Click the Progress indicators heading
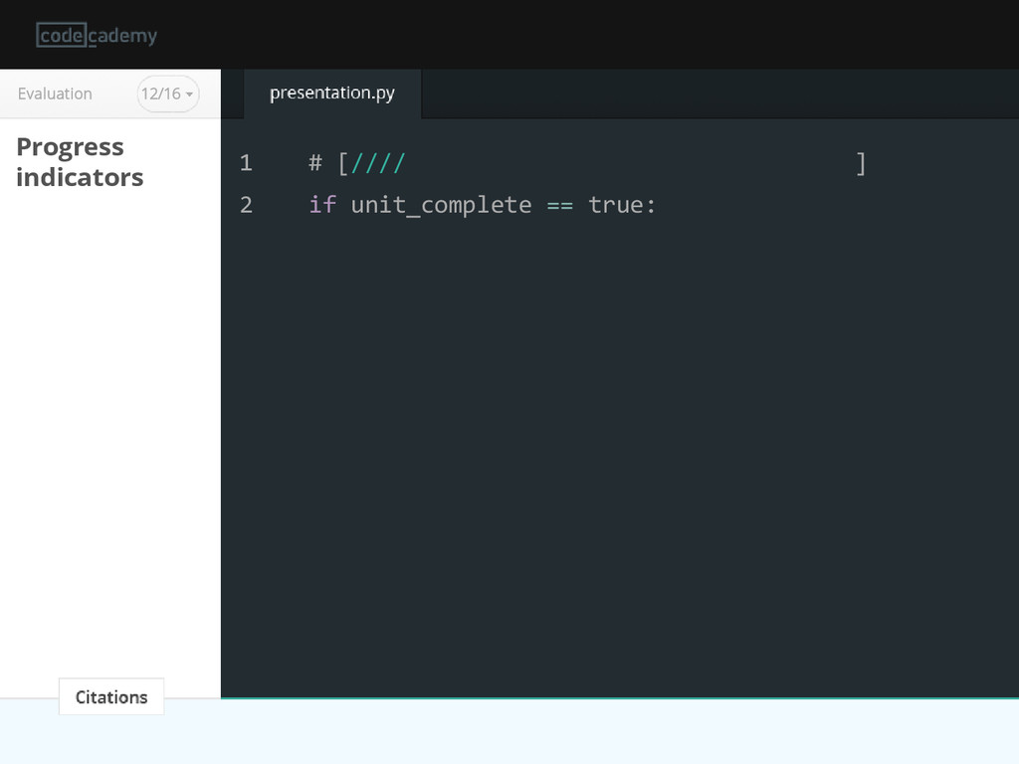 [x=80, y=162]
